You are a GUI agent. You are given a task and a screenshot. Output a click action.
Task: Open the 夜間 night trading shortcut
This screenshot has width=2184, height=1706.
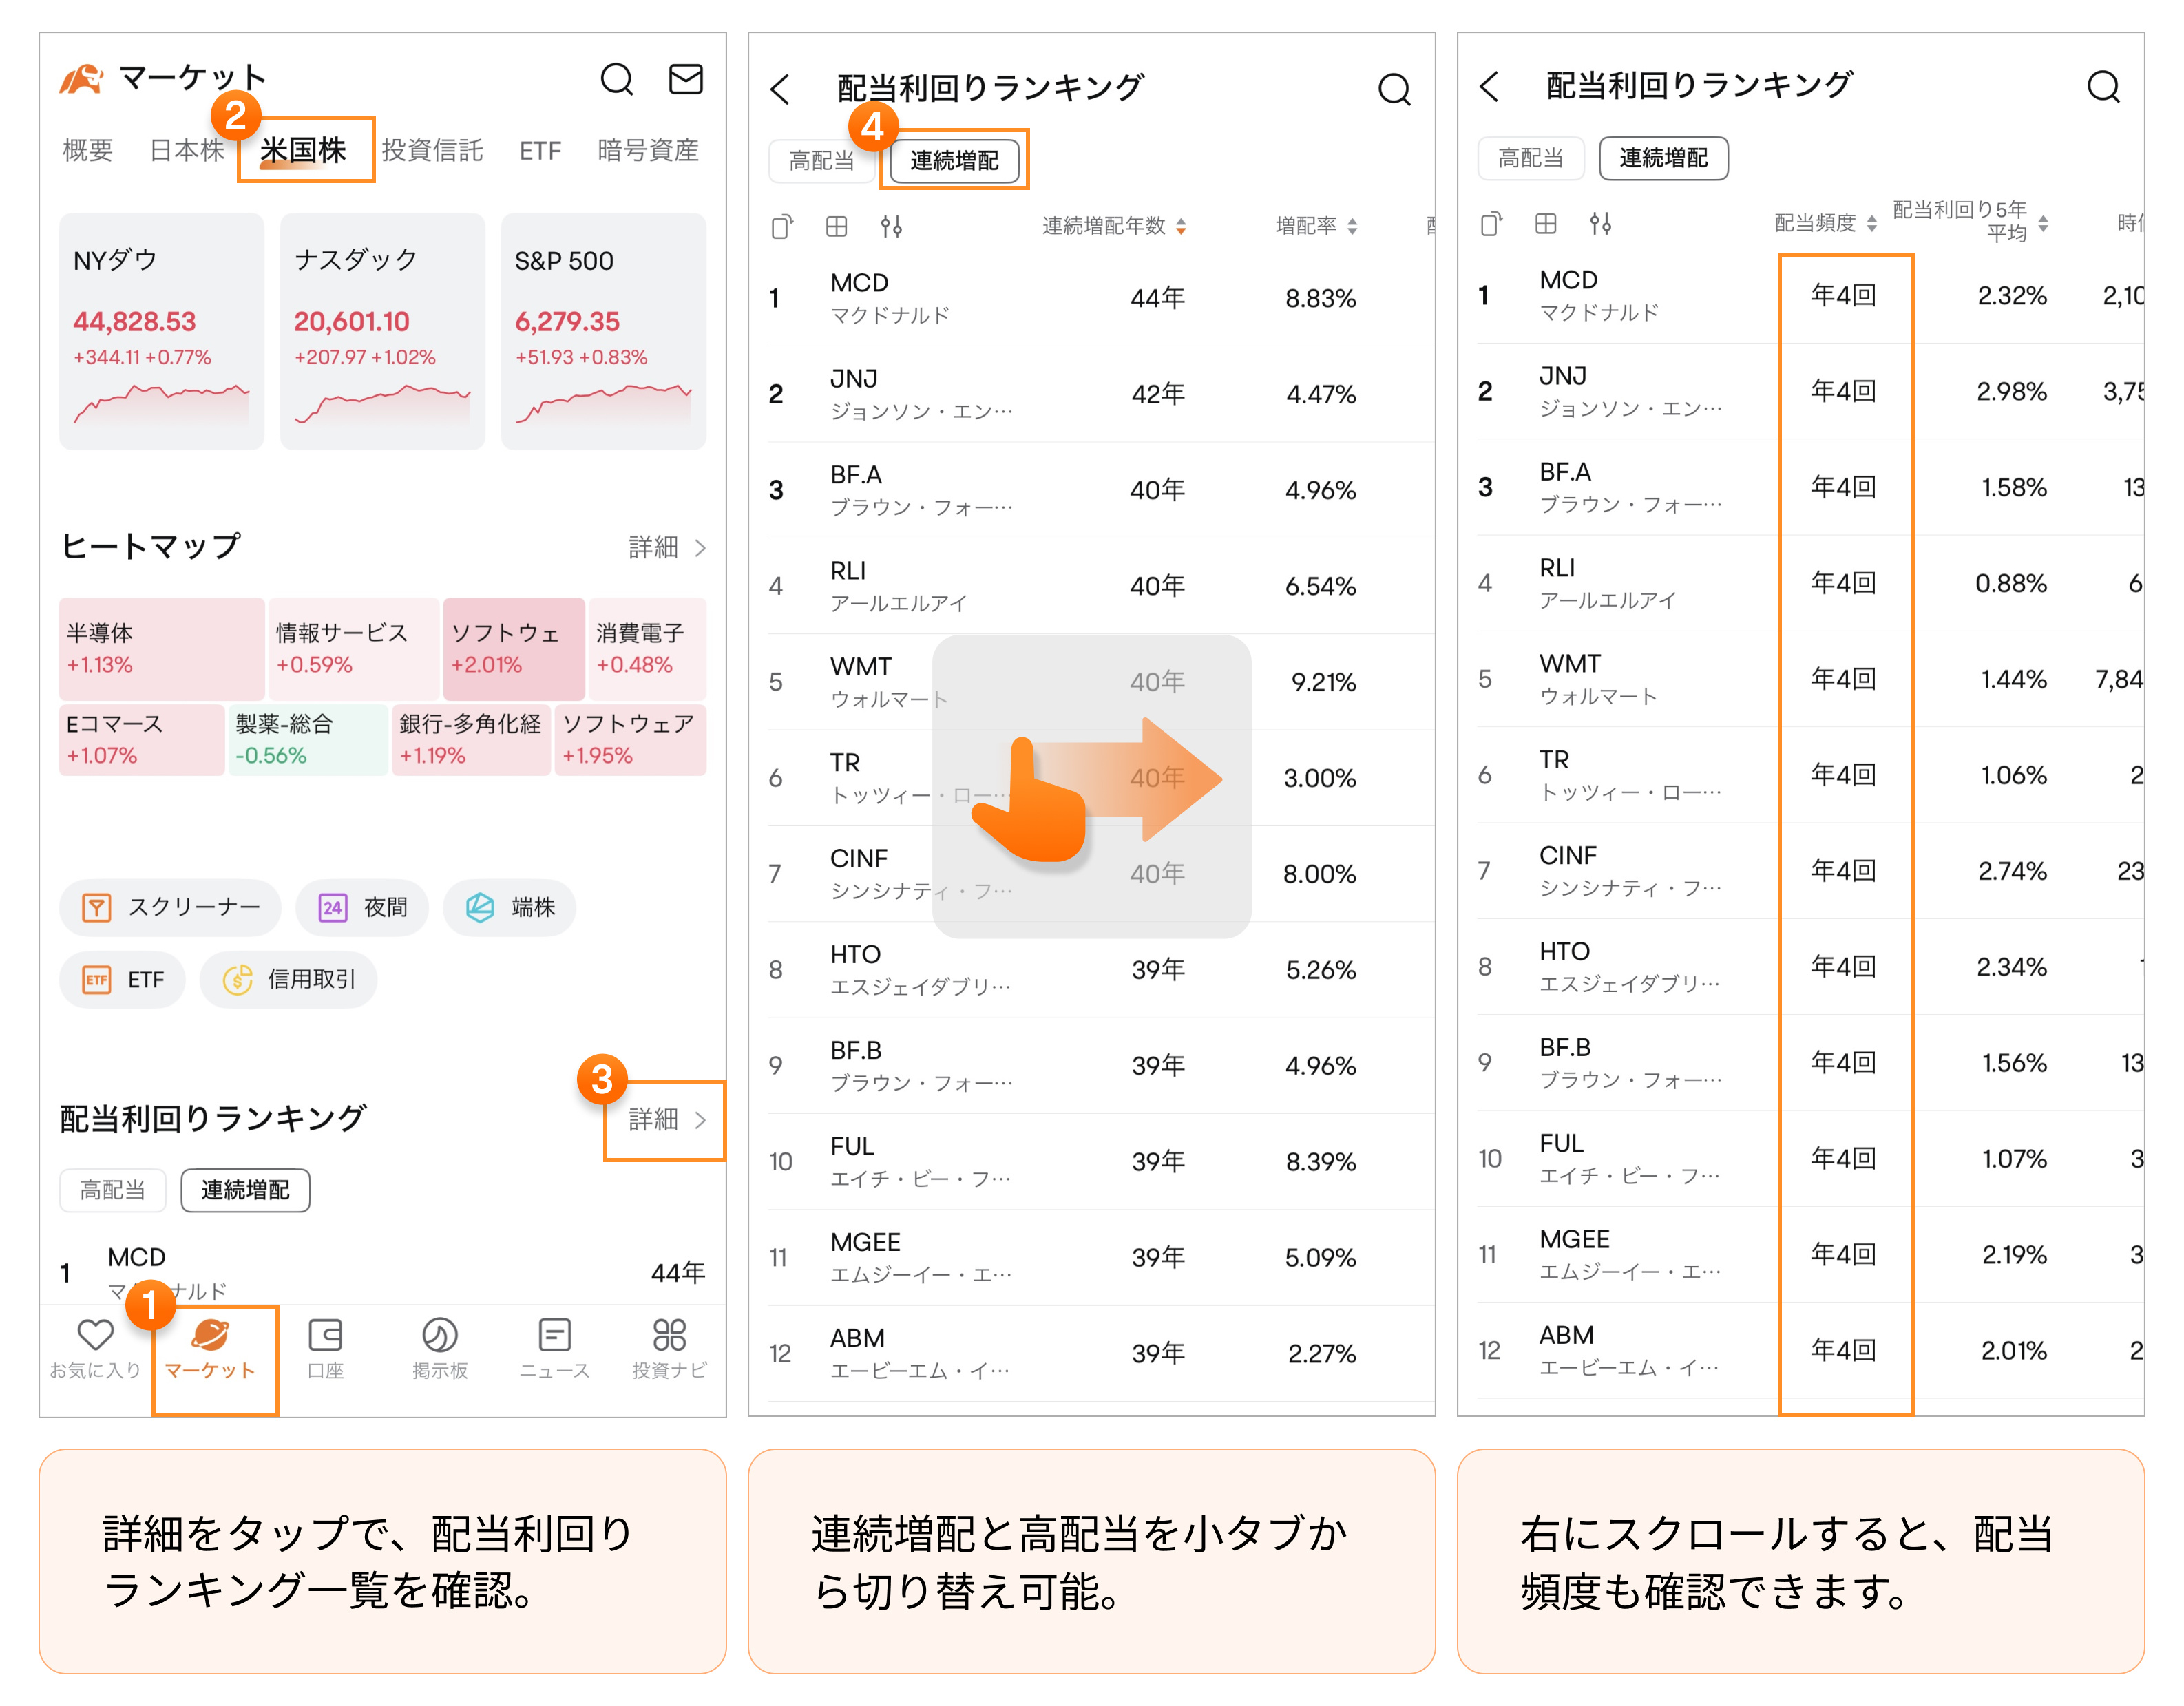(362, 907)
